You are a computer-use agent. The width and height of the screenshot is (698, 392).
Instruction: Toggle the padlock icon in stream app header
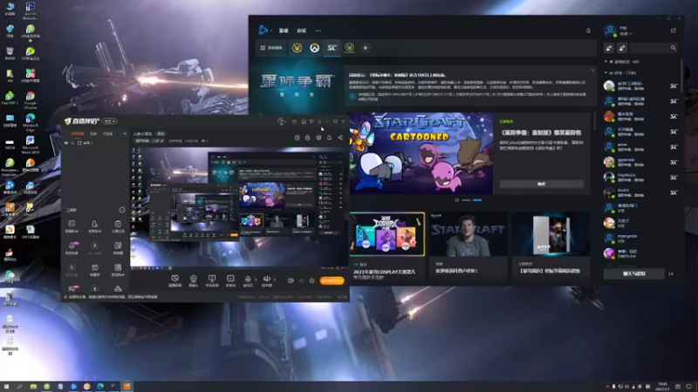click(x=308, y=138)
